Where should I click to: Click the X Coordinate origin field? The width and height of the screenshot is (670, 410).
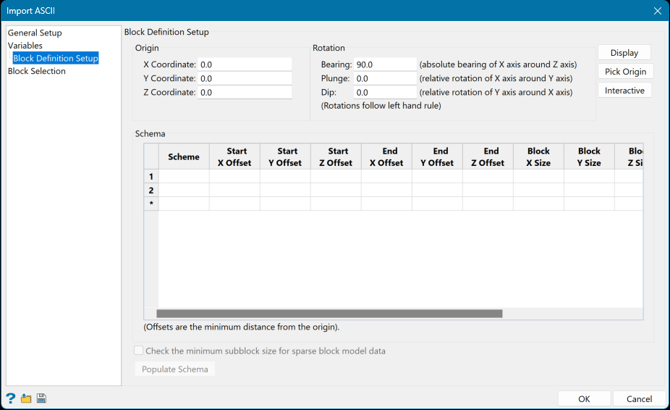tap(245, 64)
